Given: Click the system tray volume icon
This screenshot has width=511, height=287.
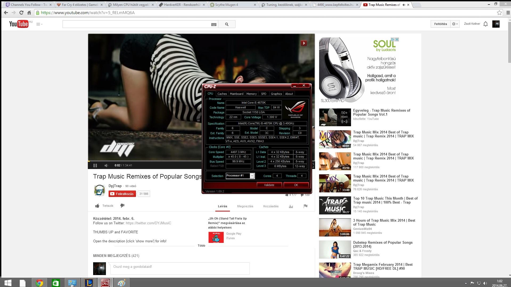Looking at the screenshot, I should [x=485, y=283].
